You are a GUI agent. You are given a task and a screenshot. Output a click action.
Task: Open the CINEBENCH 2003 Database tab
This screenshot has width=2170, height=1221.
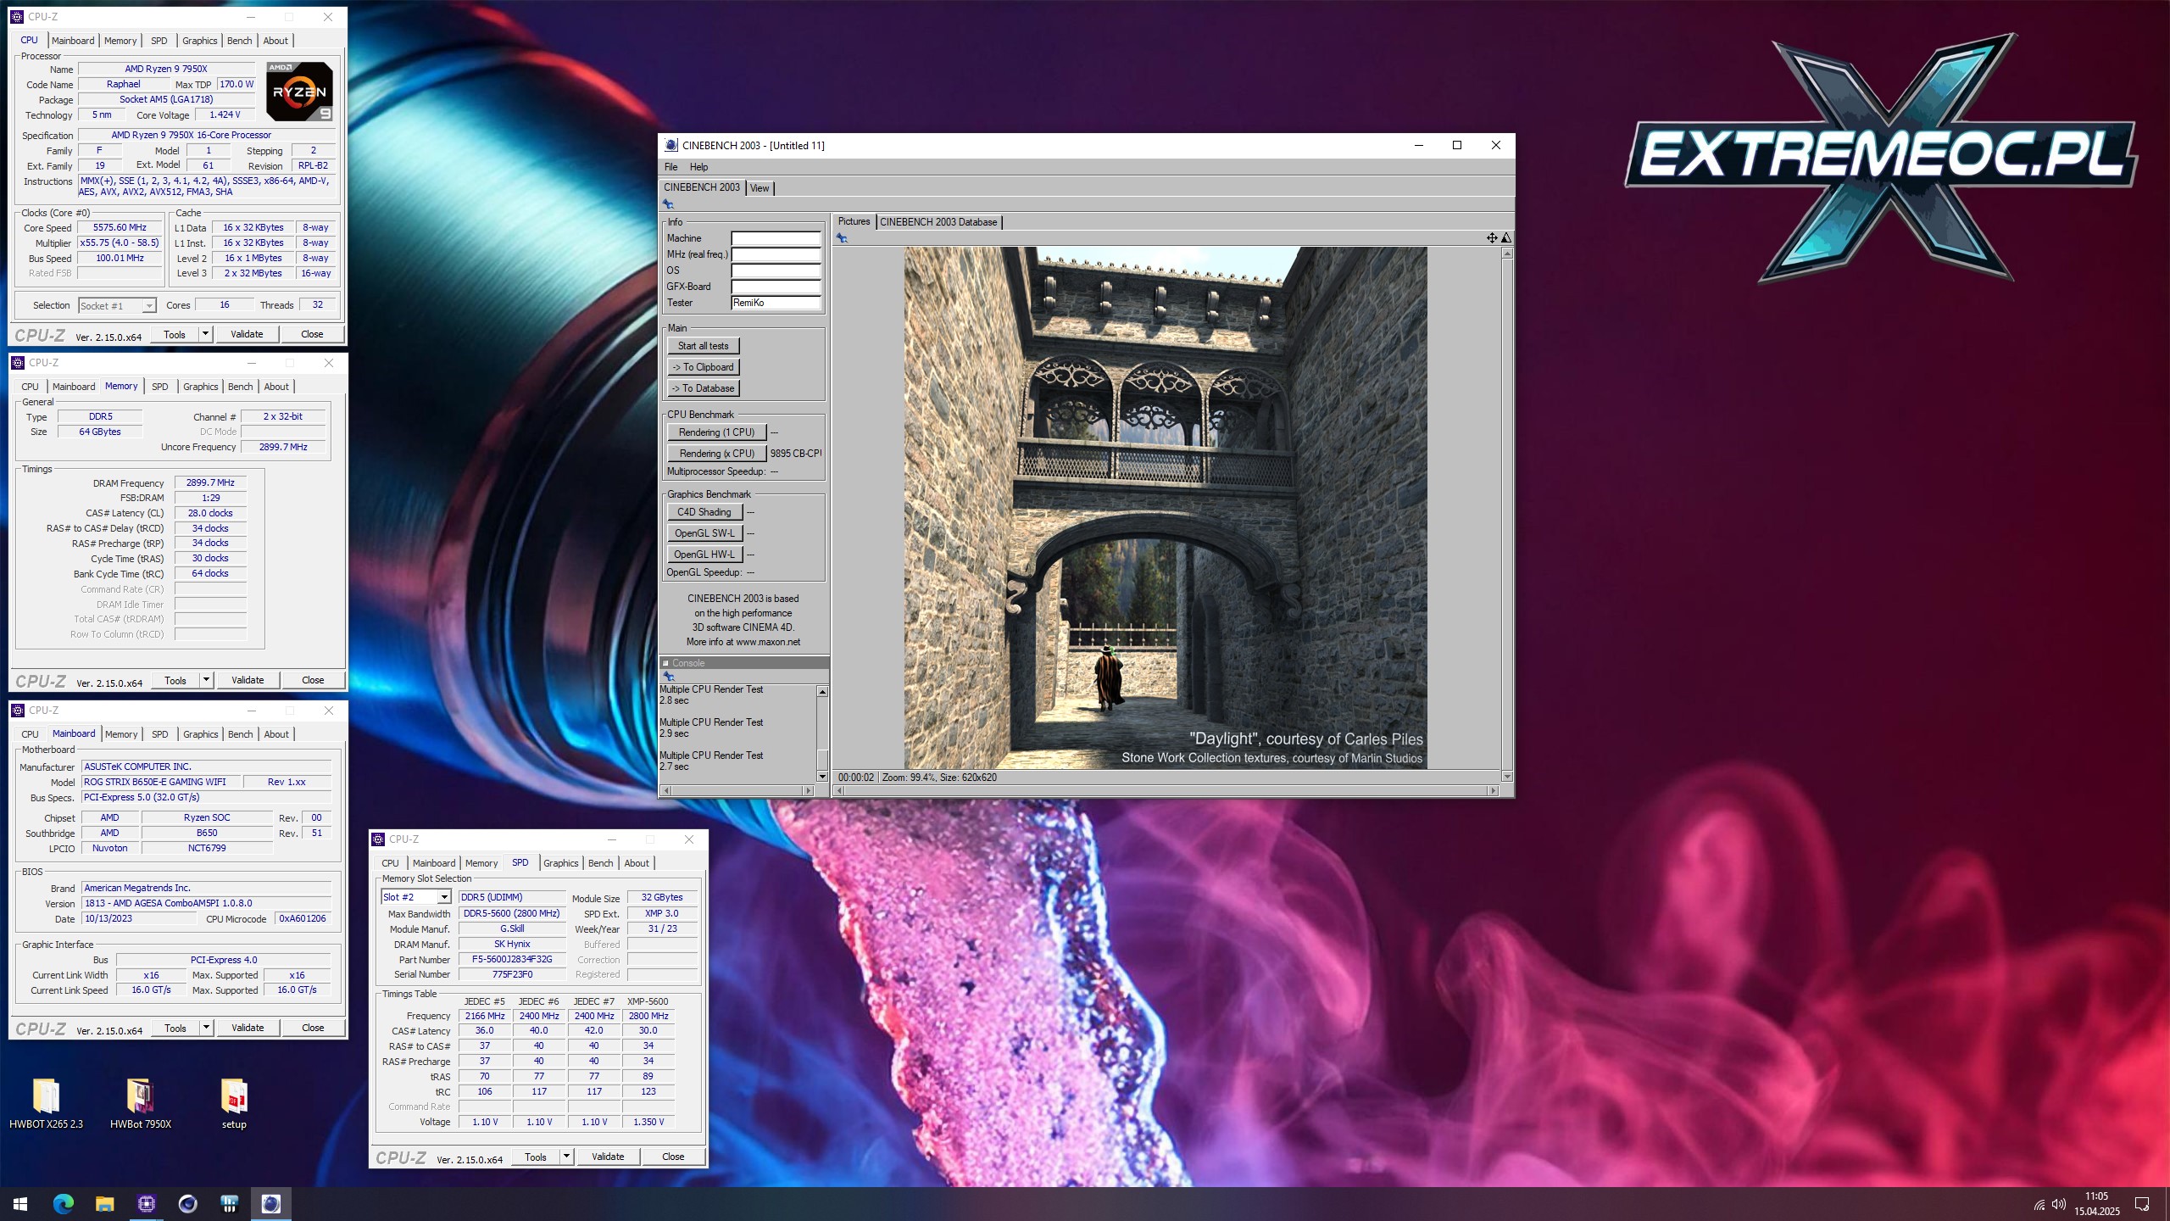(x=938, y=222)
